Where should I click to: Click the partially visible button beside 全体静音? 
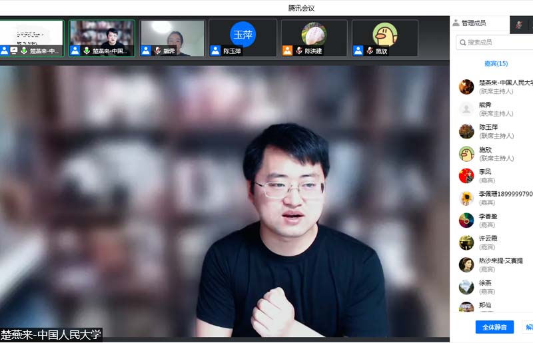pyautogui.click(x=528, y=327)
